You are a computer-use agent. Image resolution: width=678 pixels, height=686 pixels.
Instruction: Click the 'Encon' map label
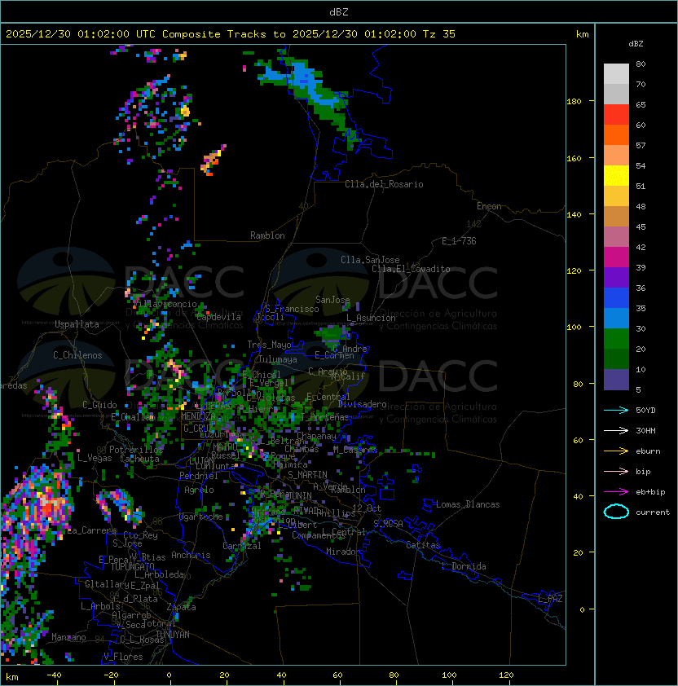(x=489, y=206)
